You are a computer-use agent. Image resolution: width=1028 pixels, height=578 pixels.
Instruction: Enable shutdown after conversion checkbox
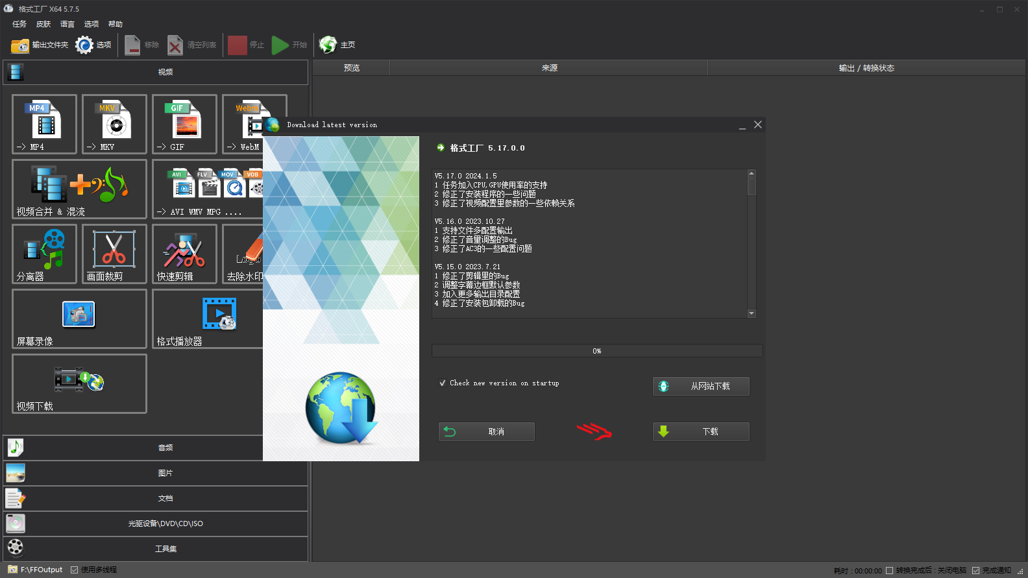[x=890, y=571]
